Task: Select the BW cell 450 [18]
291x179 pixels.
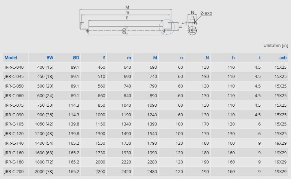Action: [x=45, y=77]
